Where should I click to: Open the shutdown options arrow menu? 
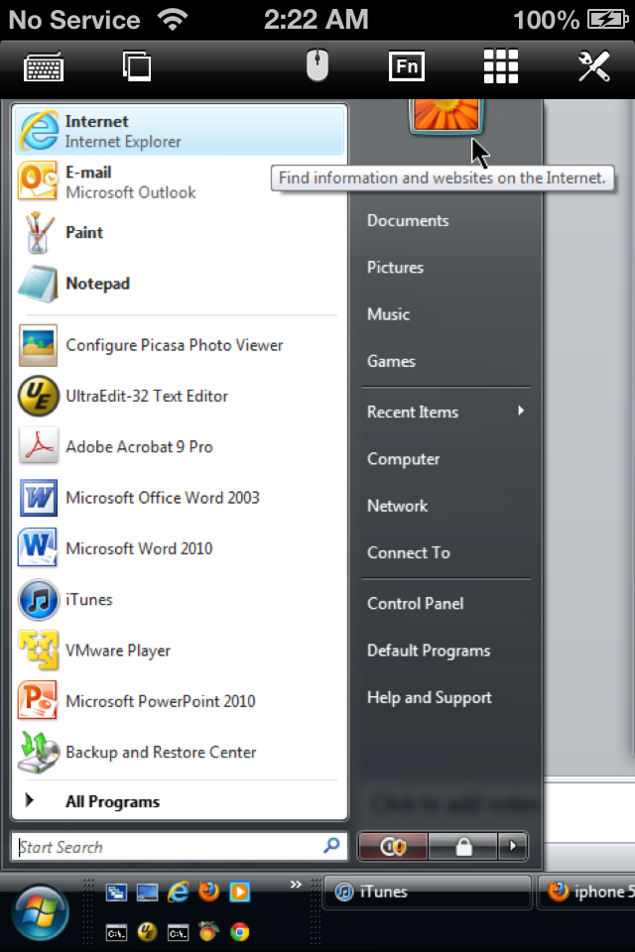coord(513,846)
